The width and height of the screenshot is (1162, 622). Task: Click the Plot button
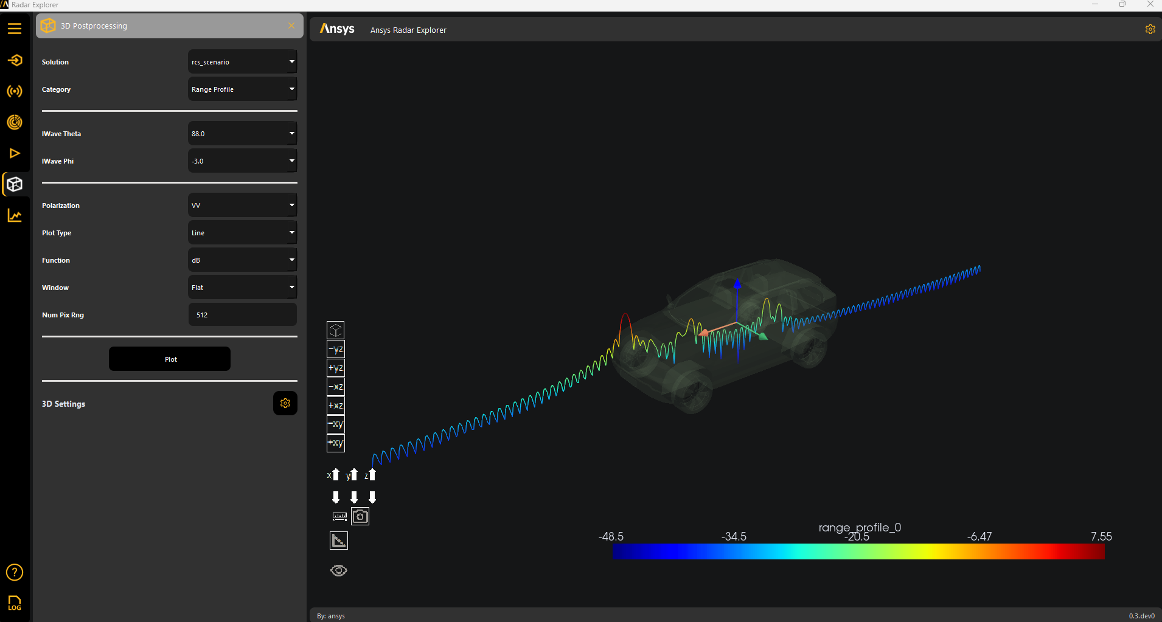170,359
